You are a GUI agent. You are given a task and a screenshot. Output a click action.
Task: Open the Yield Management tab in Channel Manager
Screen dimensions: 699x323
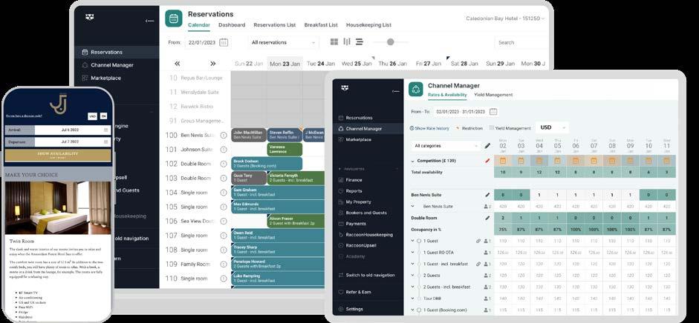pyautogui.click(x=493, y=95)
